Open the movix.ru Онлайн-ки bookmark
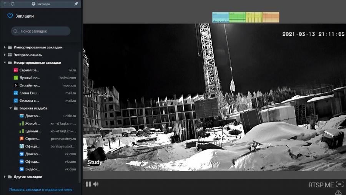The width and height of the screenshot is (346, 195). (29, 85)
